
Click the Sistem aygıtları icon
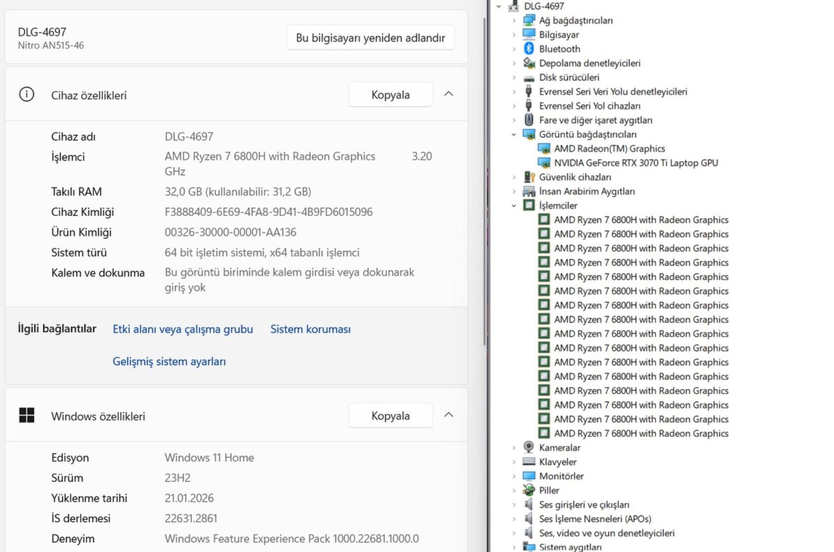pos(529,546)
